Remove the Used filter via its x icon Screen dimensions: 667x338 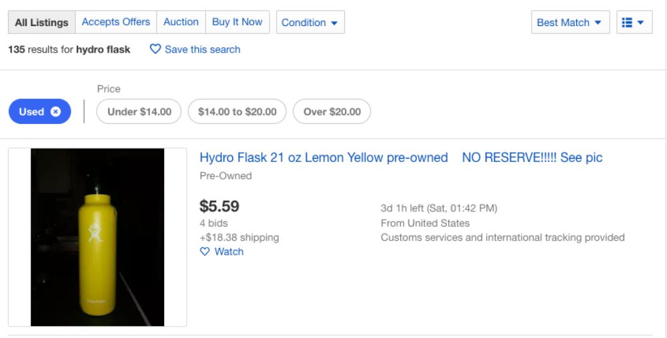pyautogui.click(x=56, y=112)
